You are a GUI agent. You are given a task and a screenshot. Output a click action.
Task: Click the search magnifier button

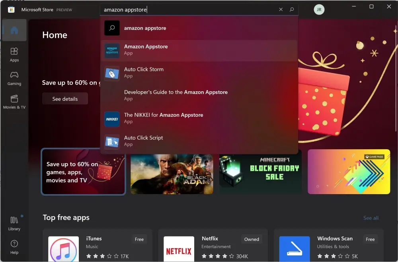coord(292,10)
